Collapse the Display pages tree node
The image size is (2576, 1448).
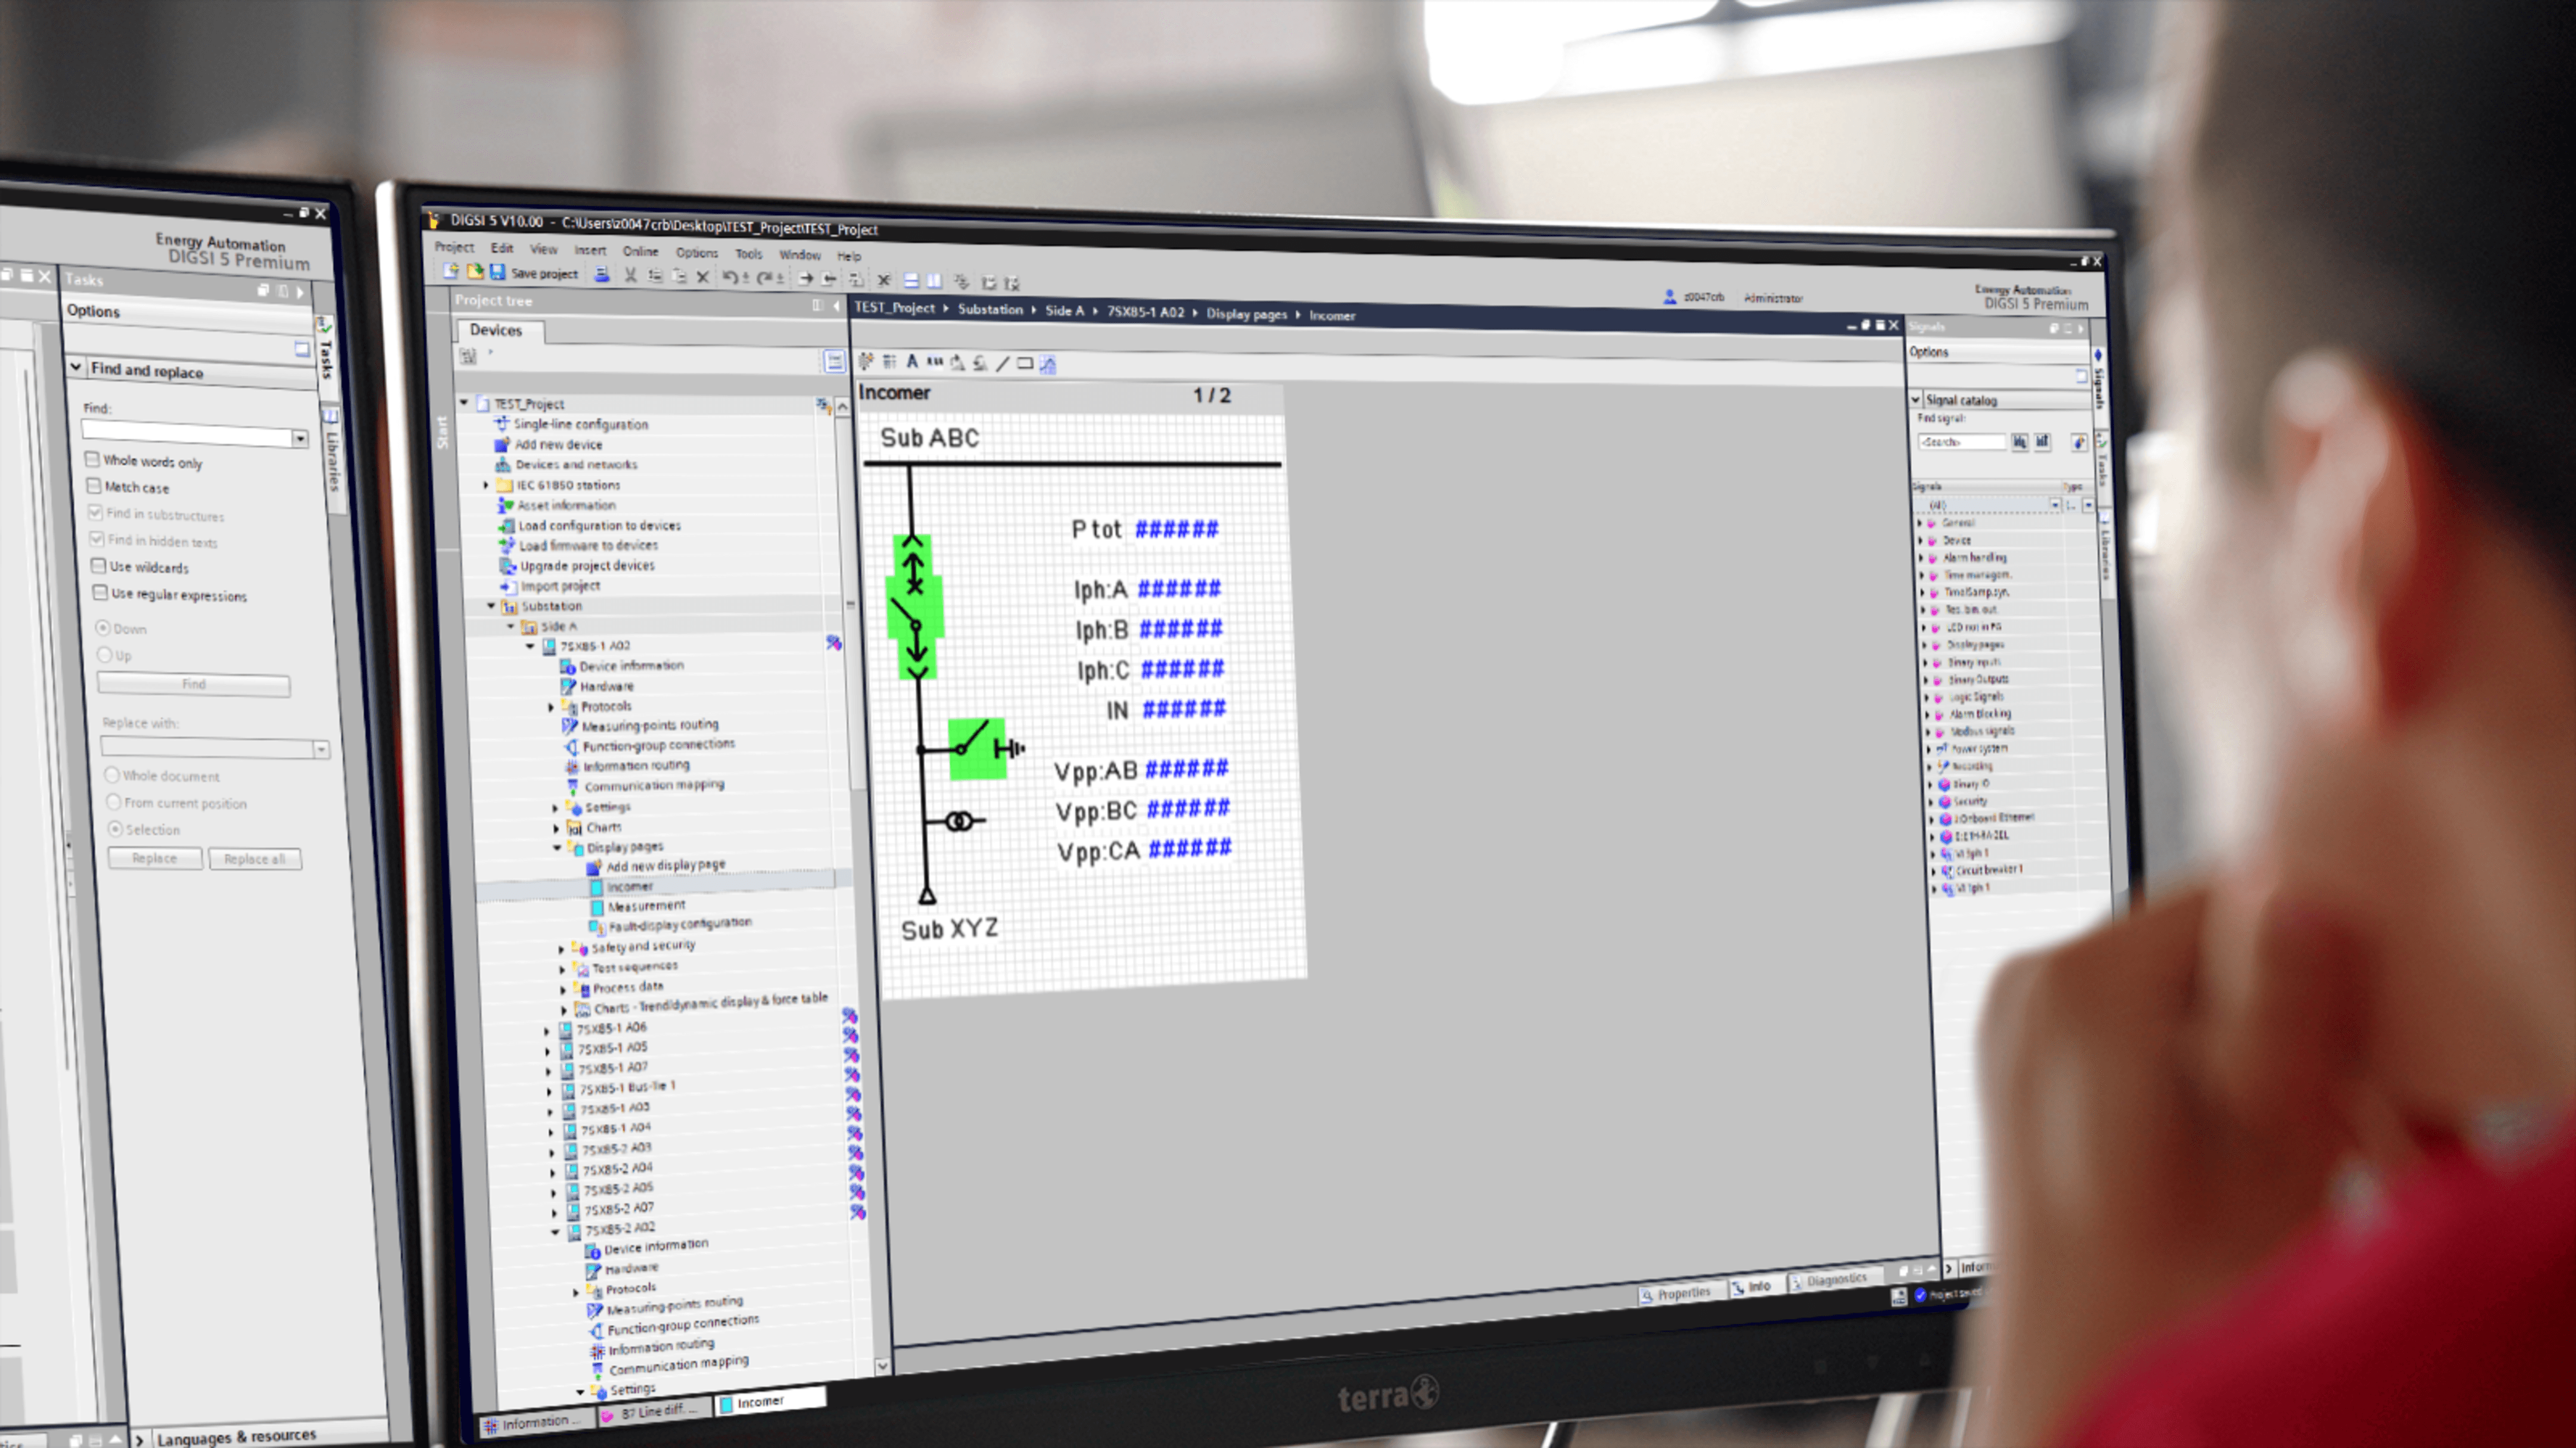[557, 847]
